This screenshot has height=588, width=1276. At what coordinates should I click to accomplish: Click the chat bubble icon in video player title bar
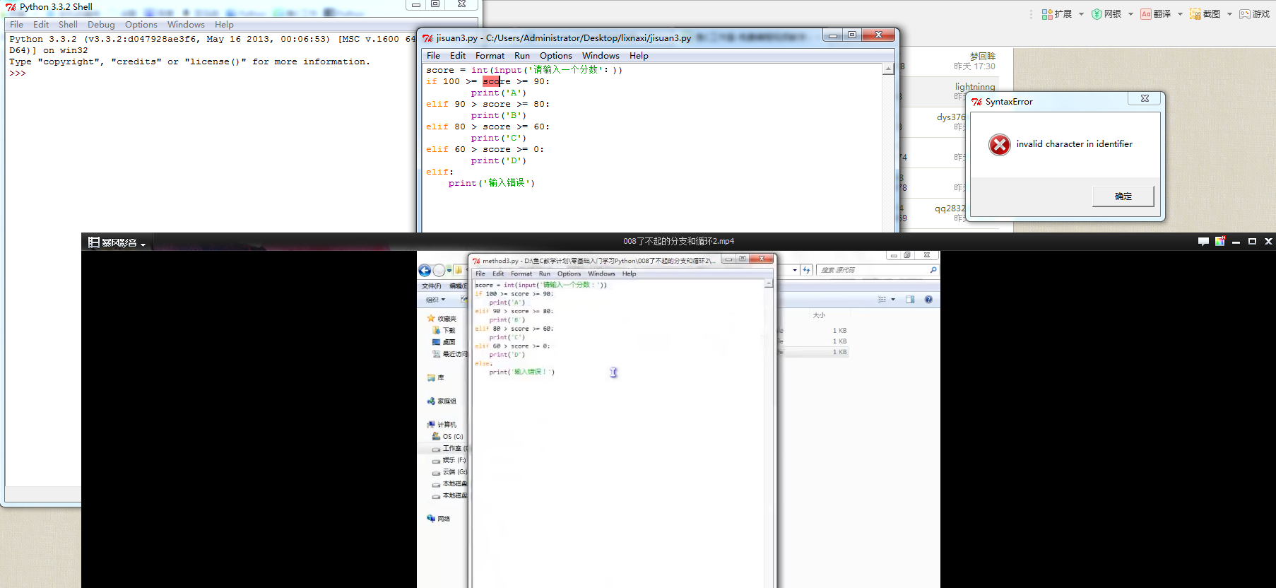point(1203,242)
